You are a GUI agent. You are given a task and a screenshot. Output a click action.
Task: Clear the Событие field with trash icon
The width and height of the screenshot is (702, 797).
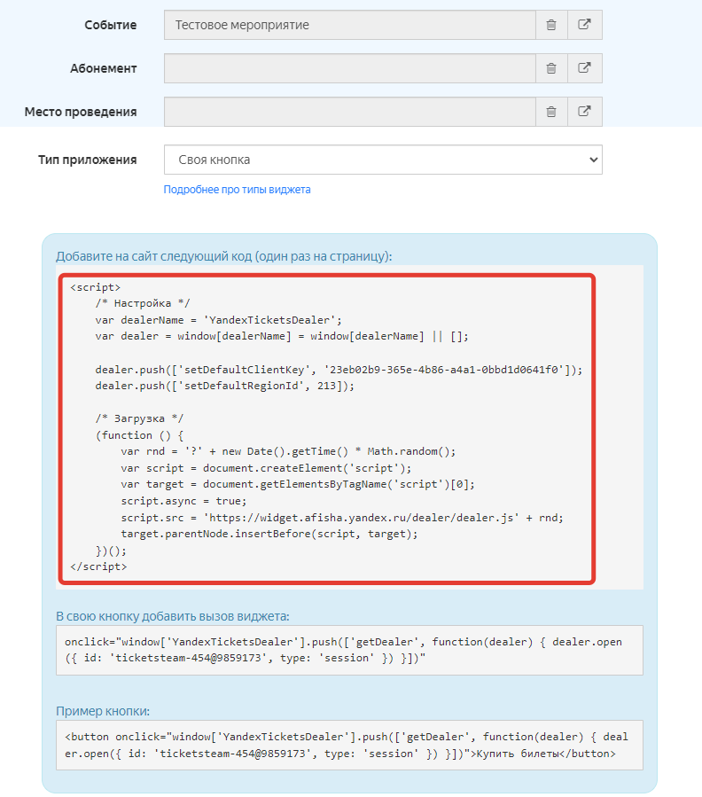pyautogui.click(x=551, y=25)
